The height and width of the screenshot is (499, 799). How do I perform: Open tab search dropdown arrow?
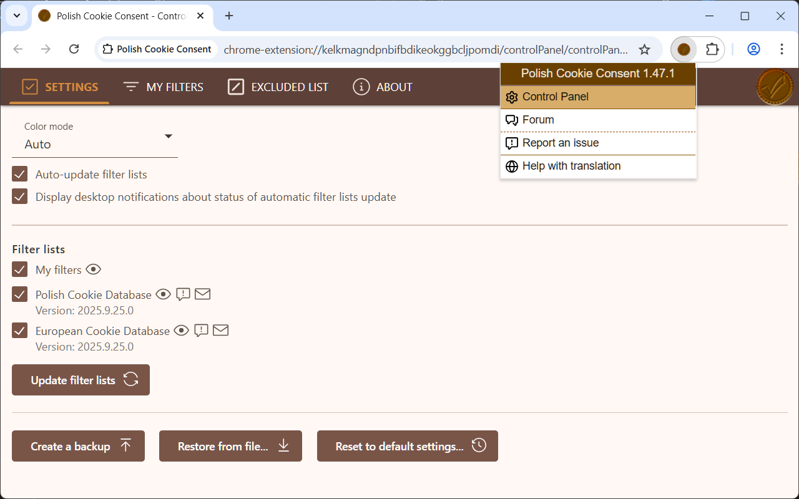17,16
